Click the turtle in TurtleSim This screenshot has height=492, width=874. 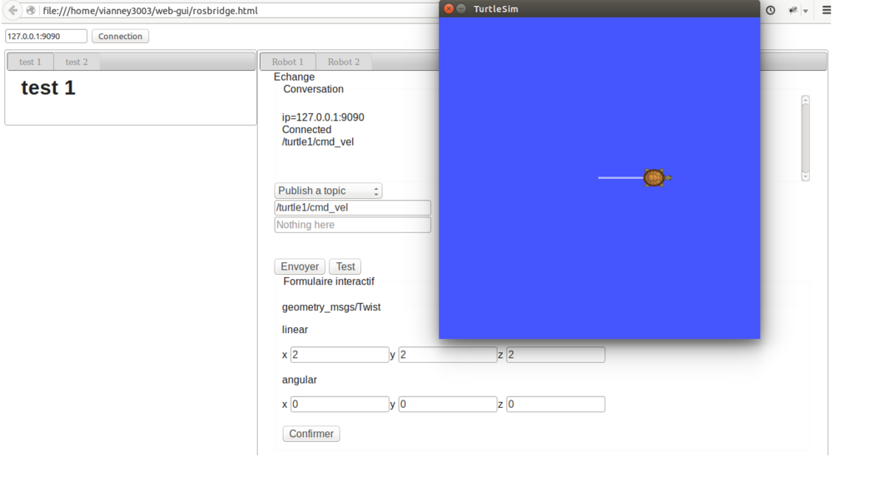click(x=655, y=177)
